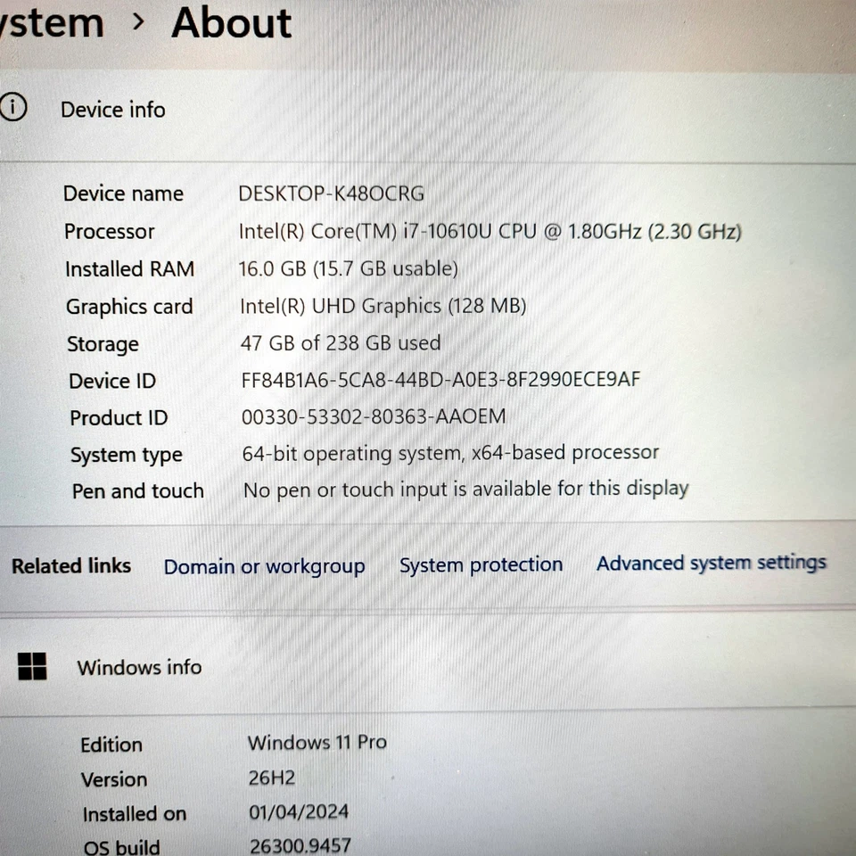Select the Windows 11 Pro edition value
The height and width of the screenshot is (856, 856).
pos(317,743)
